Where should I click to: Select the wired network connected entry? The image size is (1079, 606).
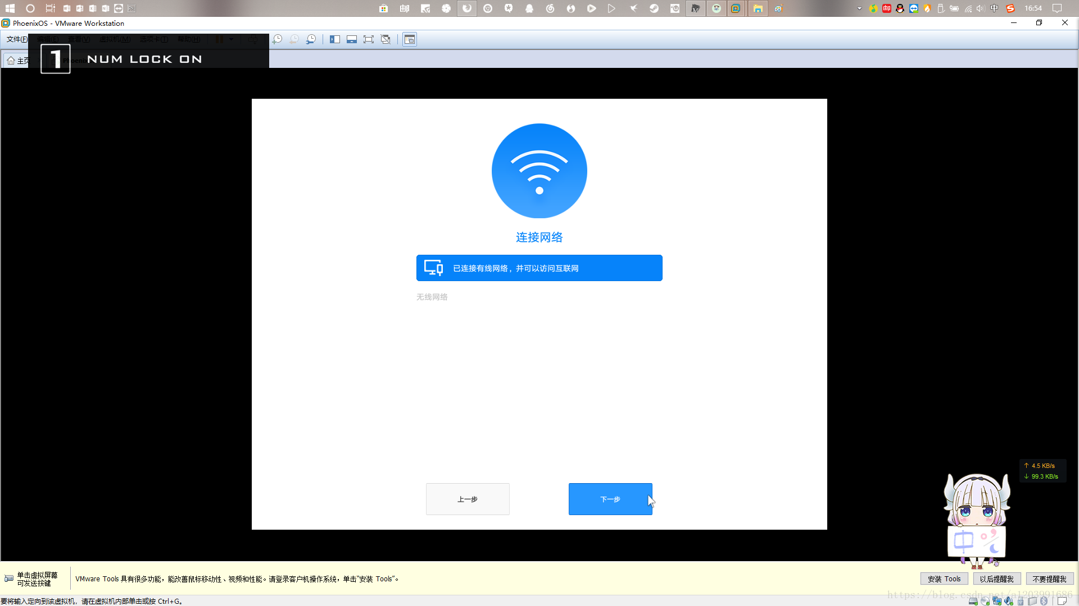[x=539, y=268]
